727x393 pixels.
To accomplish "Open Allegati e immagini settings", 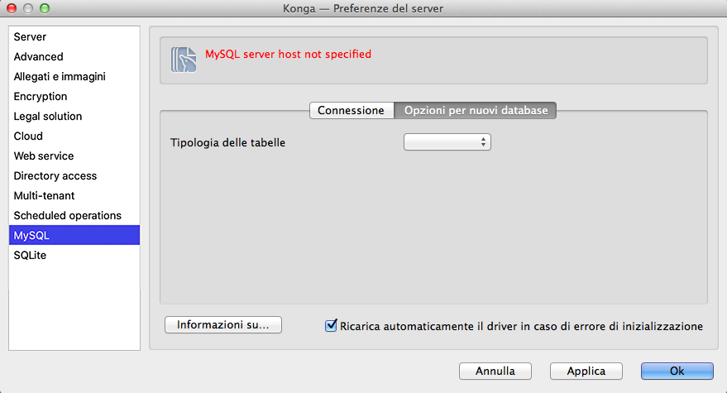I will (60, 77).
